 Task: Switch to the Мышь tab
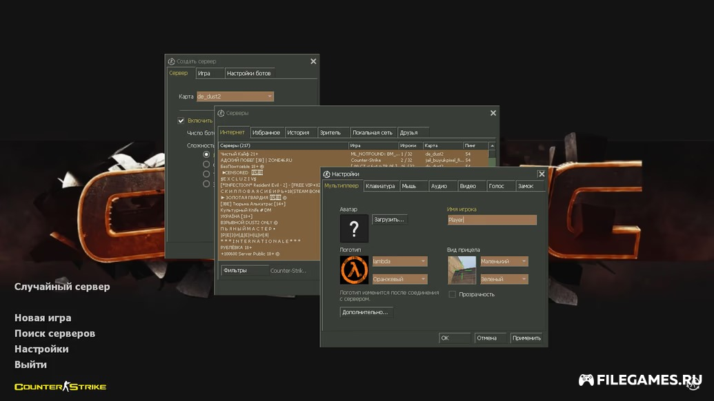(413, 186)
